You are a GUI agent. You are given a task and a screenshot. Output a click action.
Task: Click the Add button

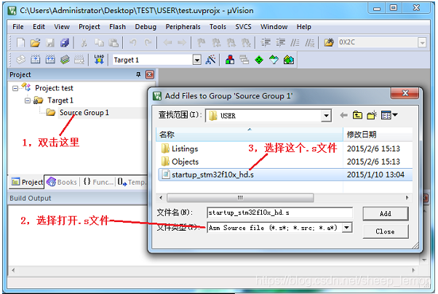click(x=386, y=214)
